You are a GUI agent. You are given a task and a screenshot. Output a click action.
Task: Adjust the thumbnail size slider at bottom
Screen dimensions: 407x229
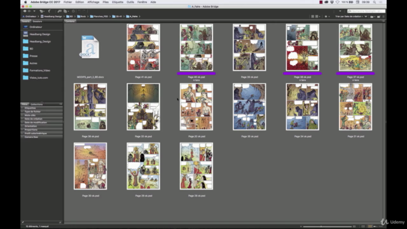(x=328, y=226)
